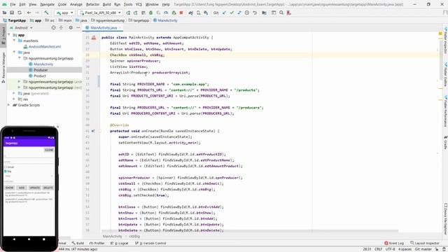The image size is (448, 252).
Task: Open the Build menu
Action: (x=106, y=5)
